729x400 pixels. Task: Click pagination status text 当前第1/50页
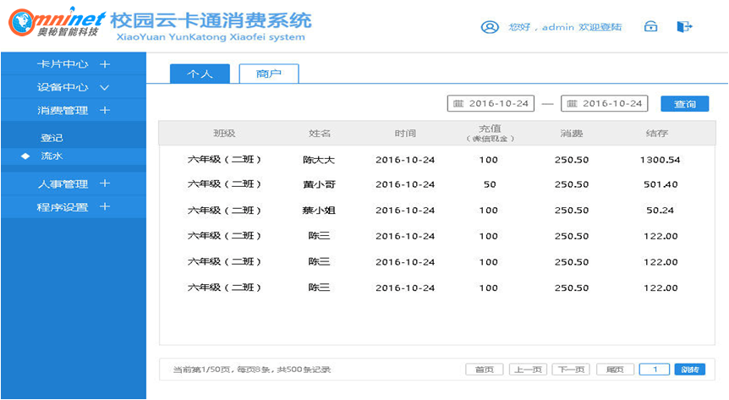203,370
